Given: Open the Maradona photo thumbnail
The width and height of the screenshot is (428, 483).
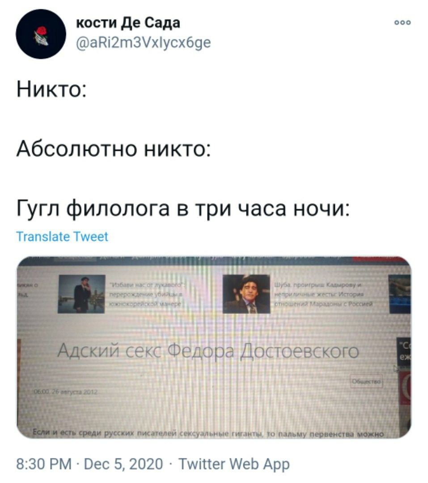Looking at the screenshot, I should [x=246, y=294].
